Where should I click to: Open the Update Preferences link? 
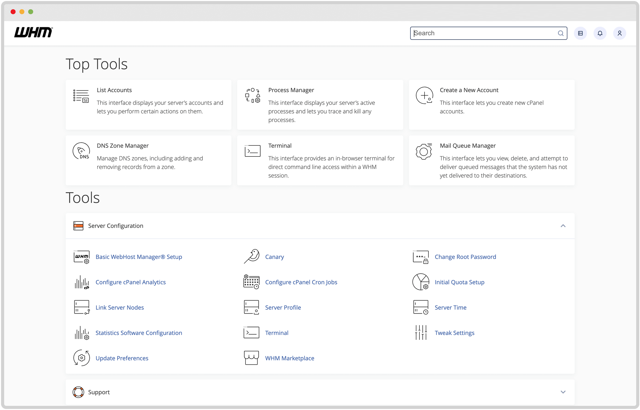[122, 358]
